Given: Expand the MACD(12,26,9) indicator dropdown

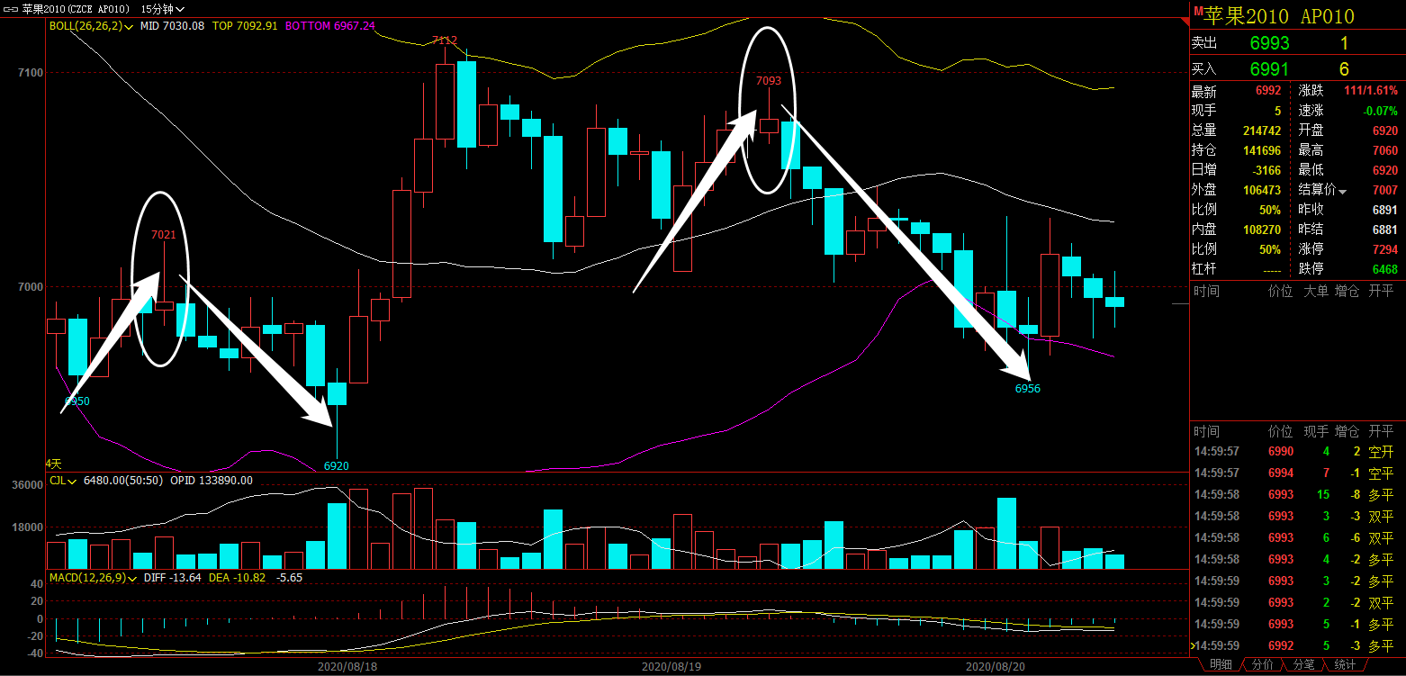Looking at the screenshot, I should (x=134, y=577).
